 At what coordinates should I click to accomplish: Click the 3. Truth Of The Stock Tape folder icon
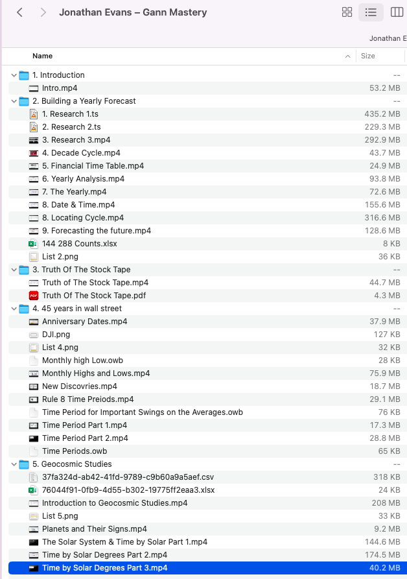(x=24, y=270)
